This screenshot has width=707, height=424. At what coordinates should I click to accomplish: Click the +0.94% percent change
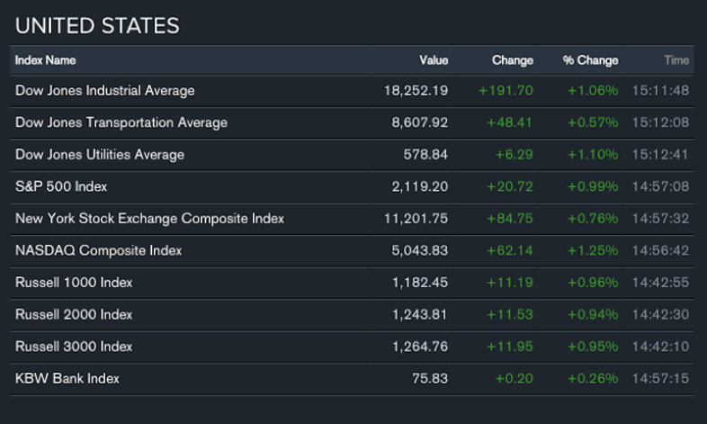coord(593,315)
